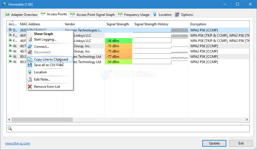Select Edit Note... menu entry
The image size is (257, 150).
pos(50,79)
